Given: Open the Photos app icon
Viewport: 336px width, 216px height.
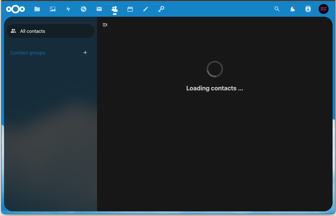Looking at the screenshot, I should click(x=53, y=9).
